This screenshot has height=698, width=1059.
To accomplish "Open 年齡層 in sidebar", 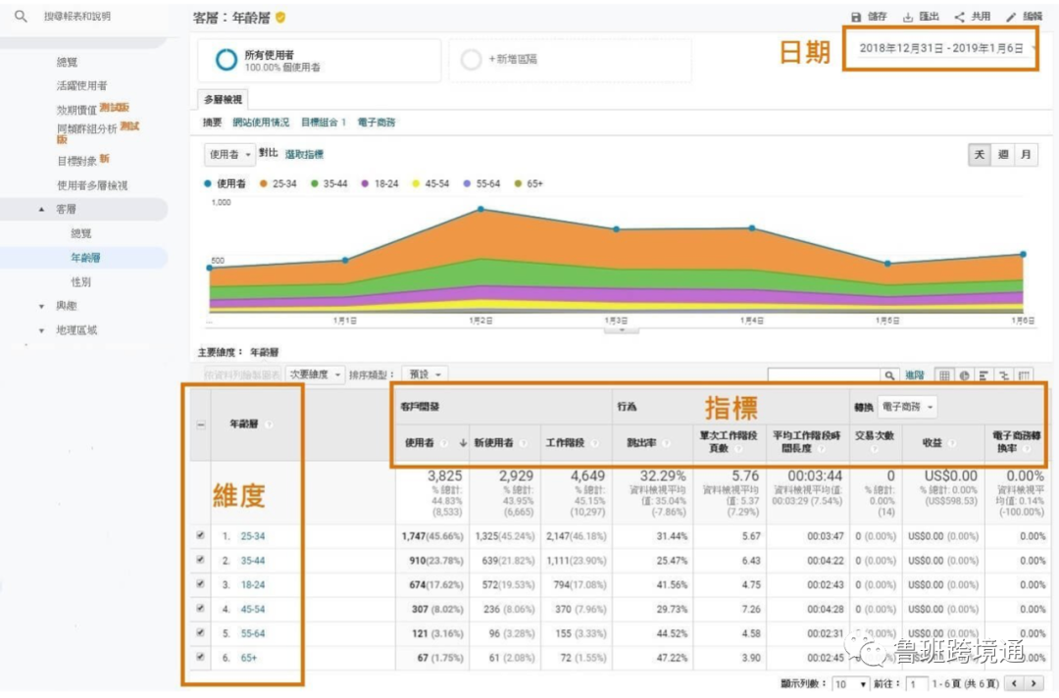I will (x=85, y=257).
